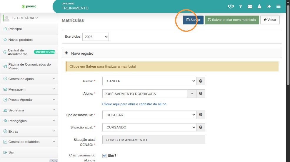Click the help icon next to Turma

pyautogui.click(x=201, y=81)
